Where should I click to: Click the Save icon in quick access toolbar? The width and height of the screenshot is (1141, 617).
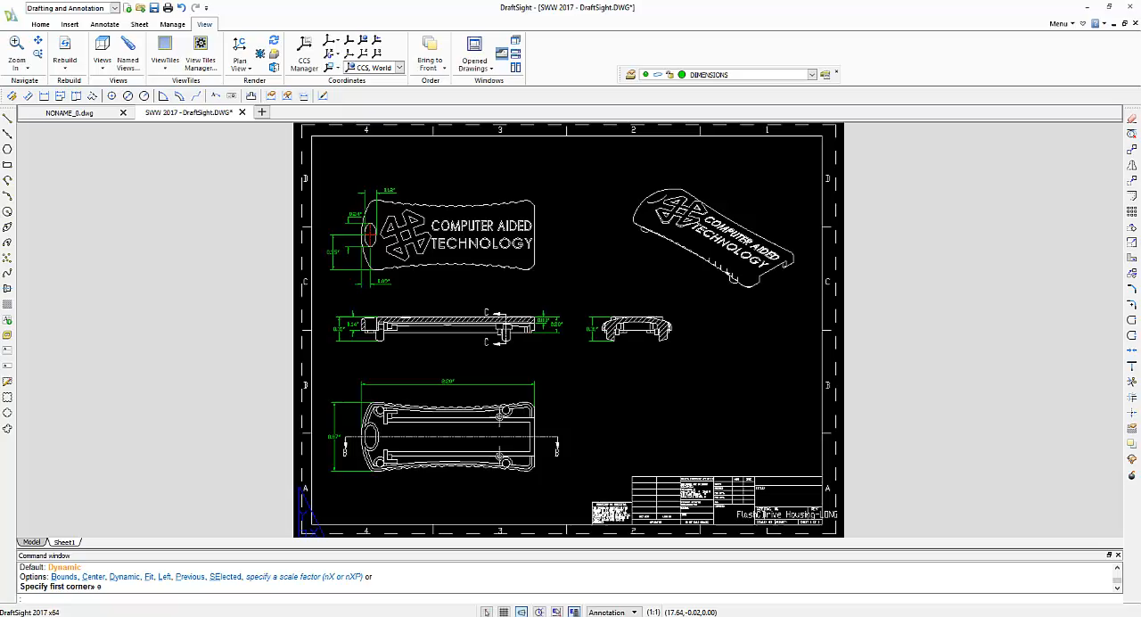(x=154, y=8)
